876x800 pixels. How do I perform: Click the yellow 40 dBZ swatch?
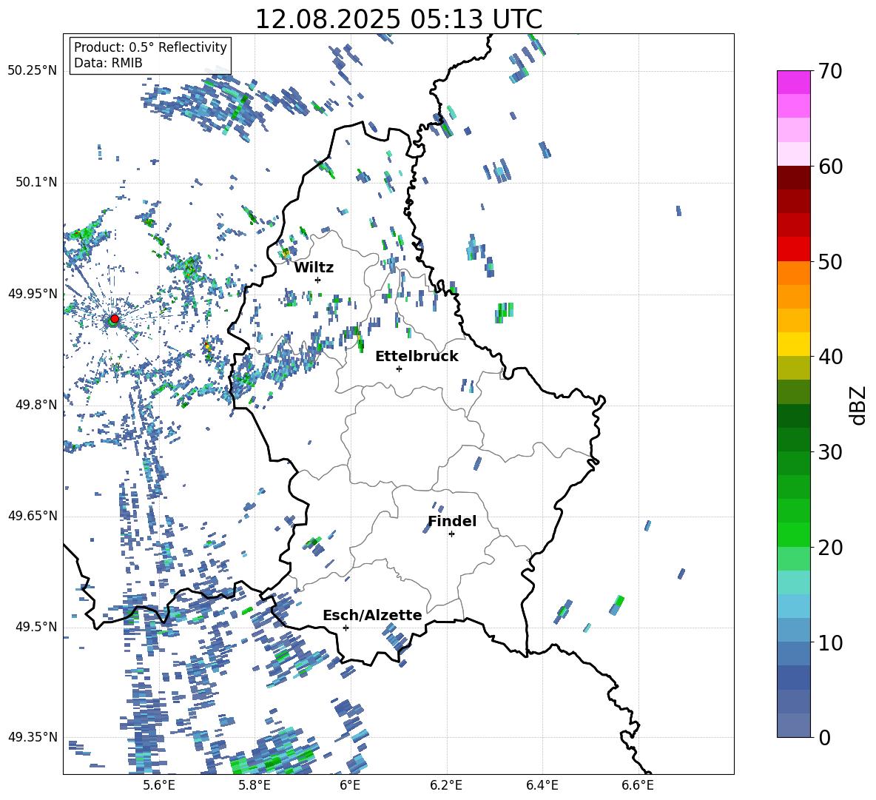coord(794,344)
